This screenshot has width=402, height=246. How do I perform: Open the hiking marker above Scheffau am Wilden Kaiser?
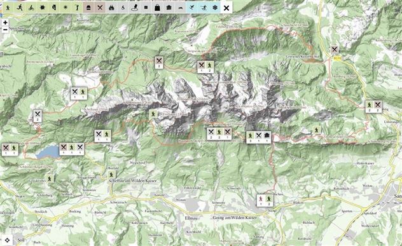[x=111, y=175]
